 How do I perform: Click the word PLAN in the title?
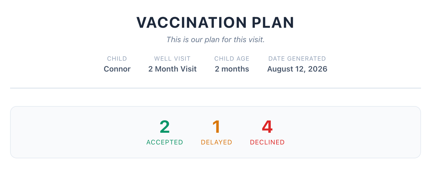pos(273,23)
